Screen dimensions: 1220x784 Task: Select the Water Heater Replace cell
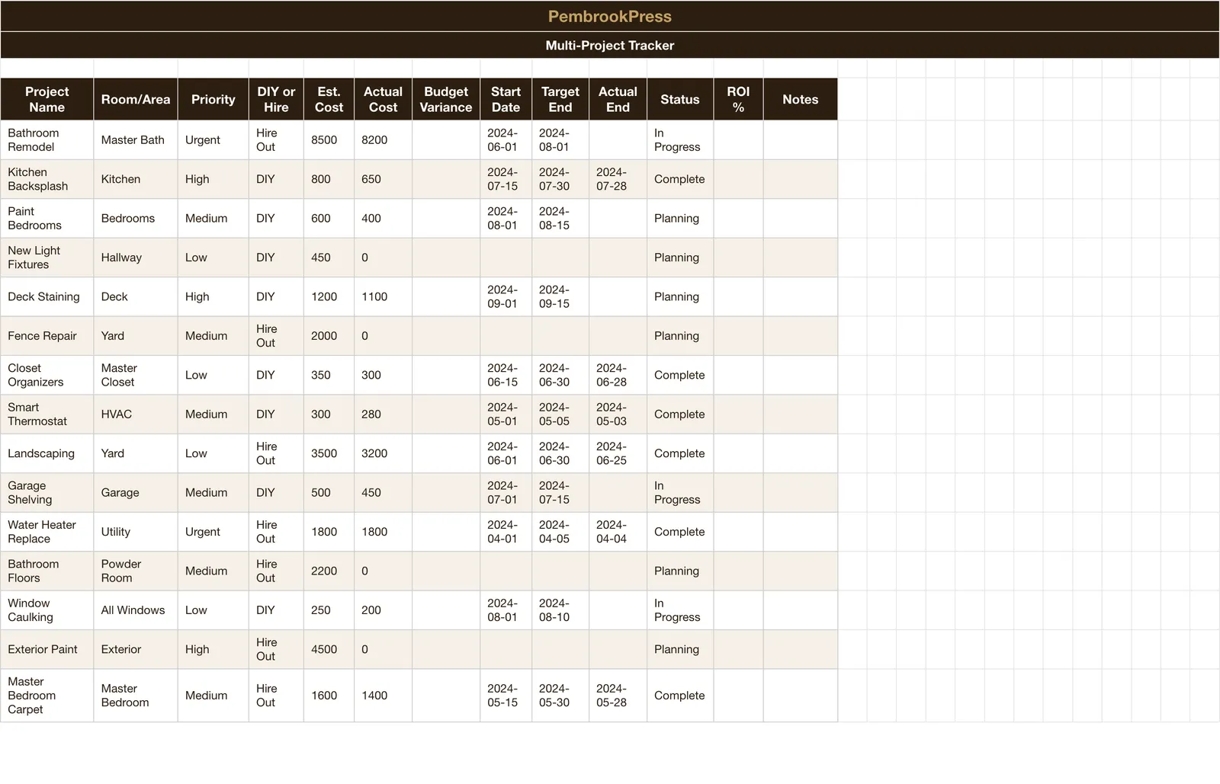pyautogui.click(x=47, y=532)
